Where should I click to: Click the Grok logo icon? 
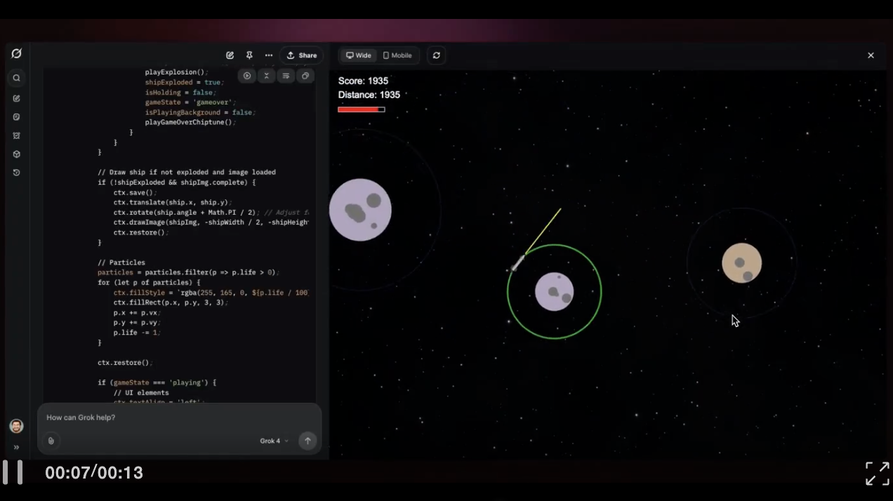(x=17, y=53)
